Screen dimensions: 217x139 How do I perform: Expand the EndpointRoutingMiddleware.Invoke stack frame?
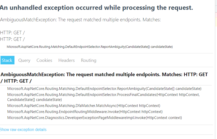click(x=85, y=112)
